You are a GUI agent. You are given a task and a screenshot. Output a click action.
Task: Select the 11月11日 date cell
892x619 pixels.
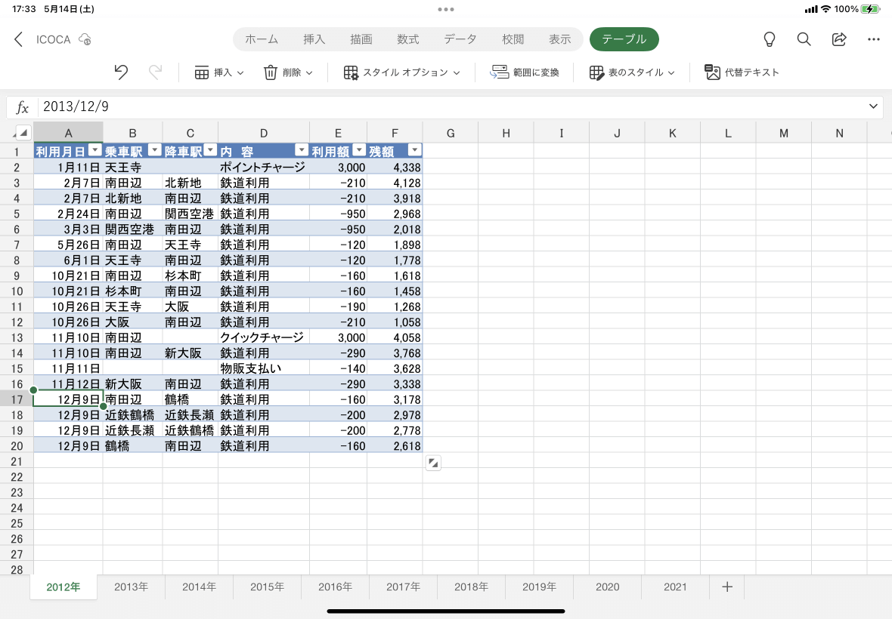(68, 368)
